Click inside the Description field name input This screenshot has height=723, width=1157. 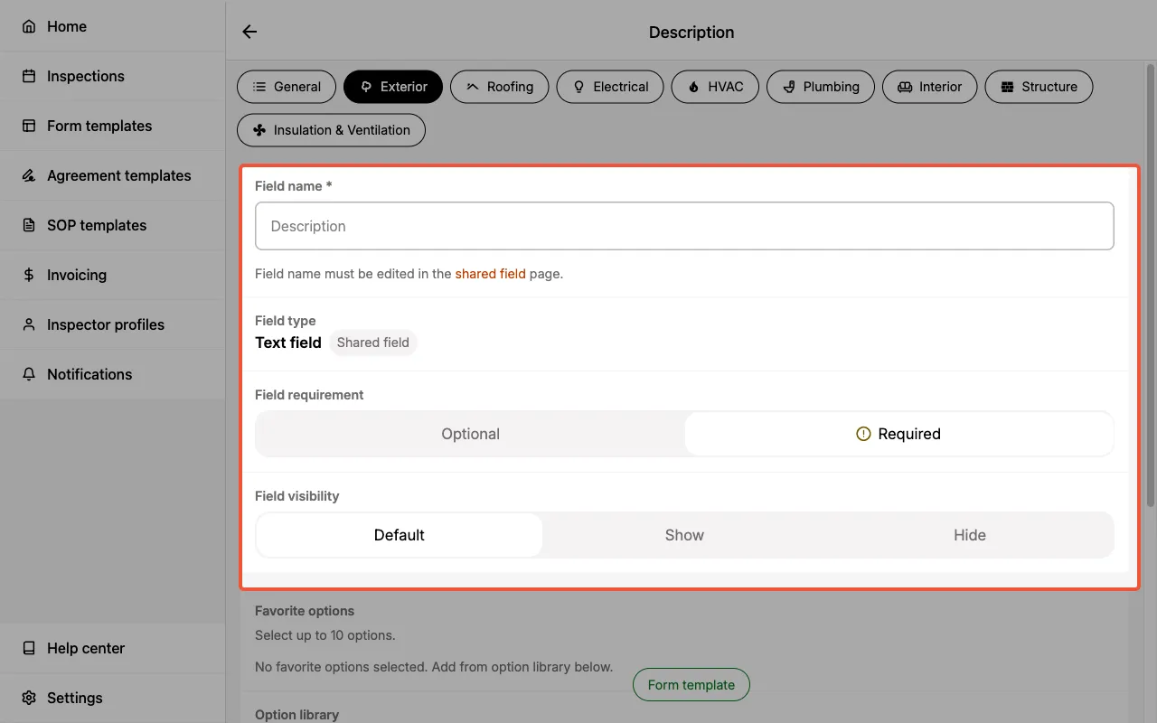click(x=684, y=226)
